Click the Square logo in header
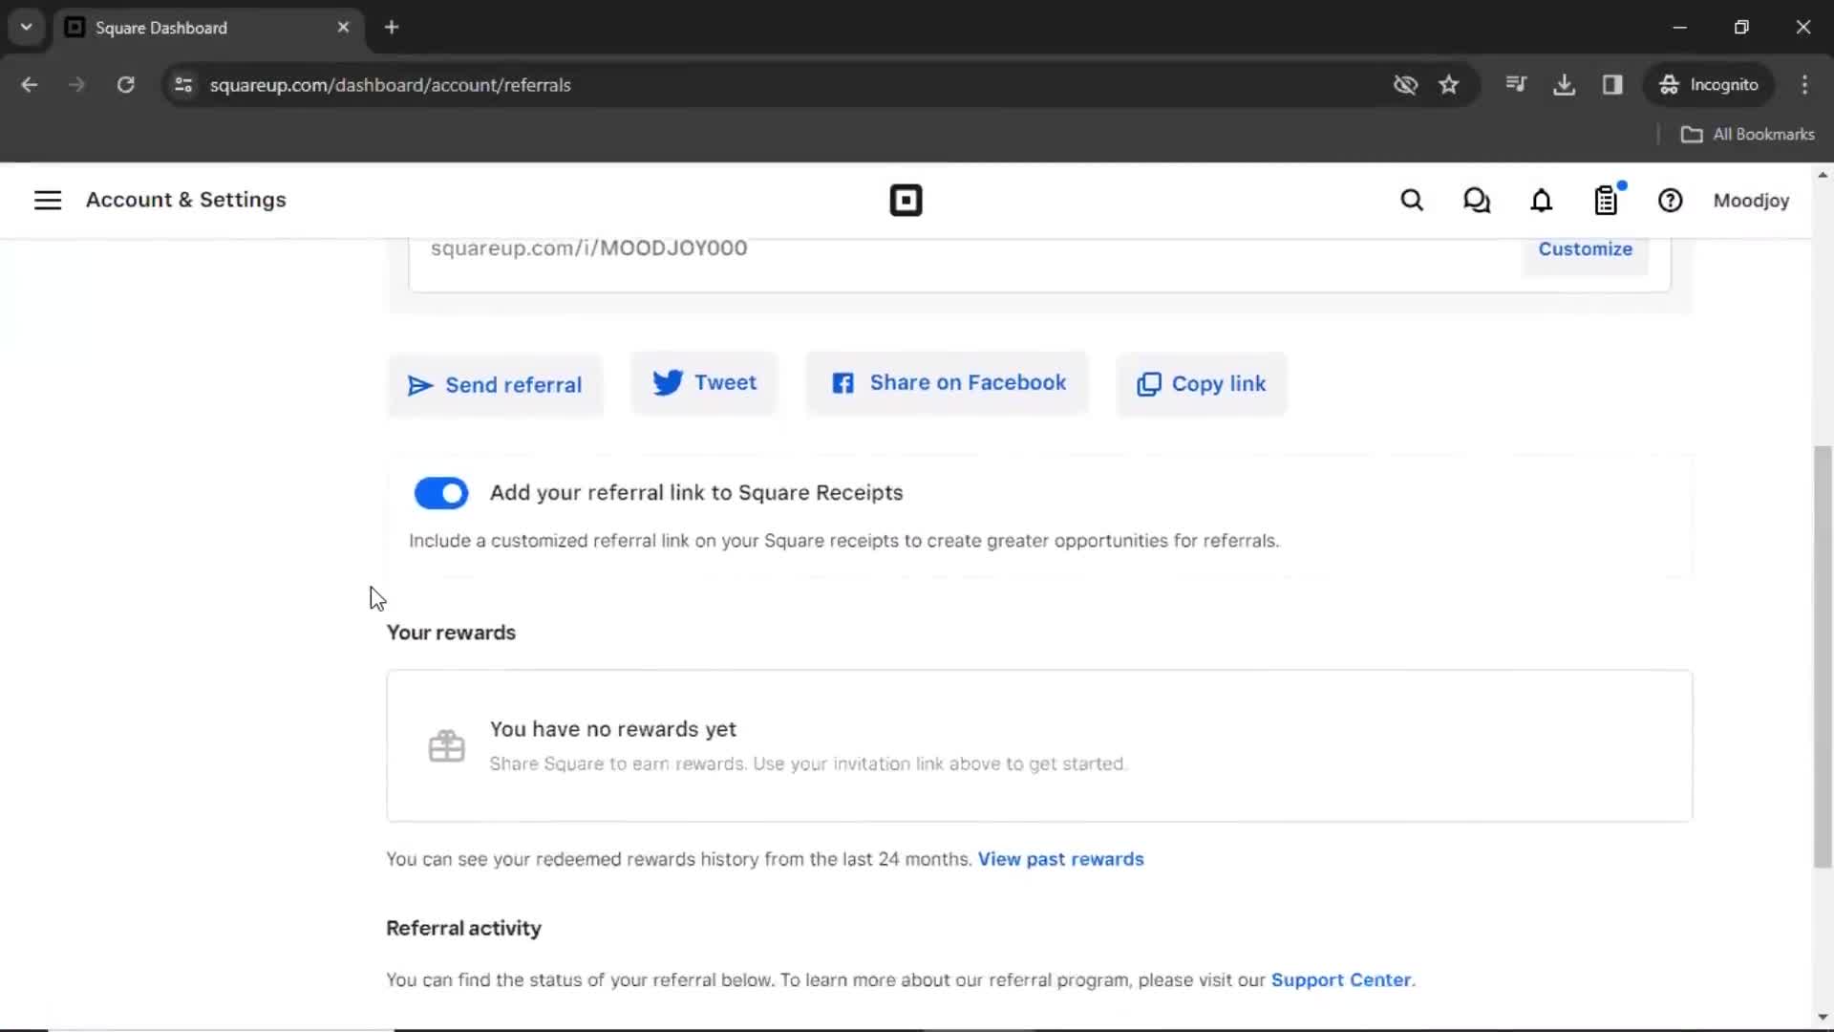1834x1032 pixels. (x=906, y=201)
